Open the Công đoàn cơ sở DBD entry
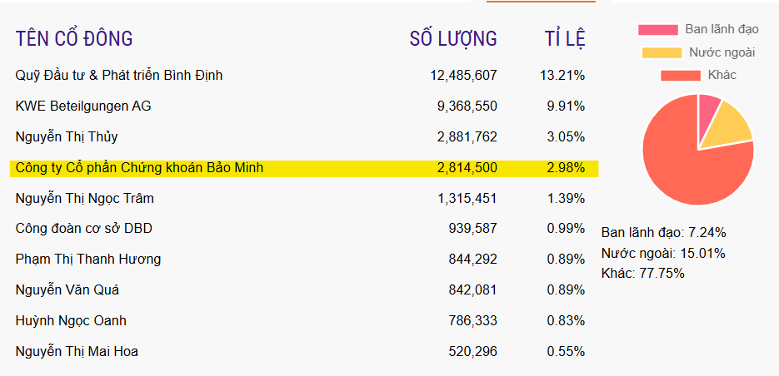 click(84, 229)
